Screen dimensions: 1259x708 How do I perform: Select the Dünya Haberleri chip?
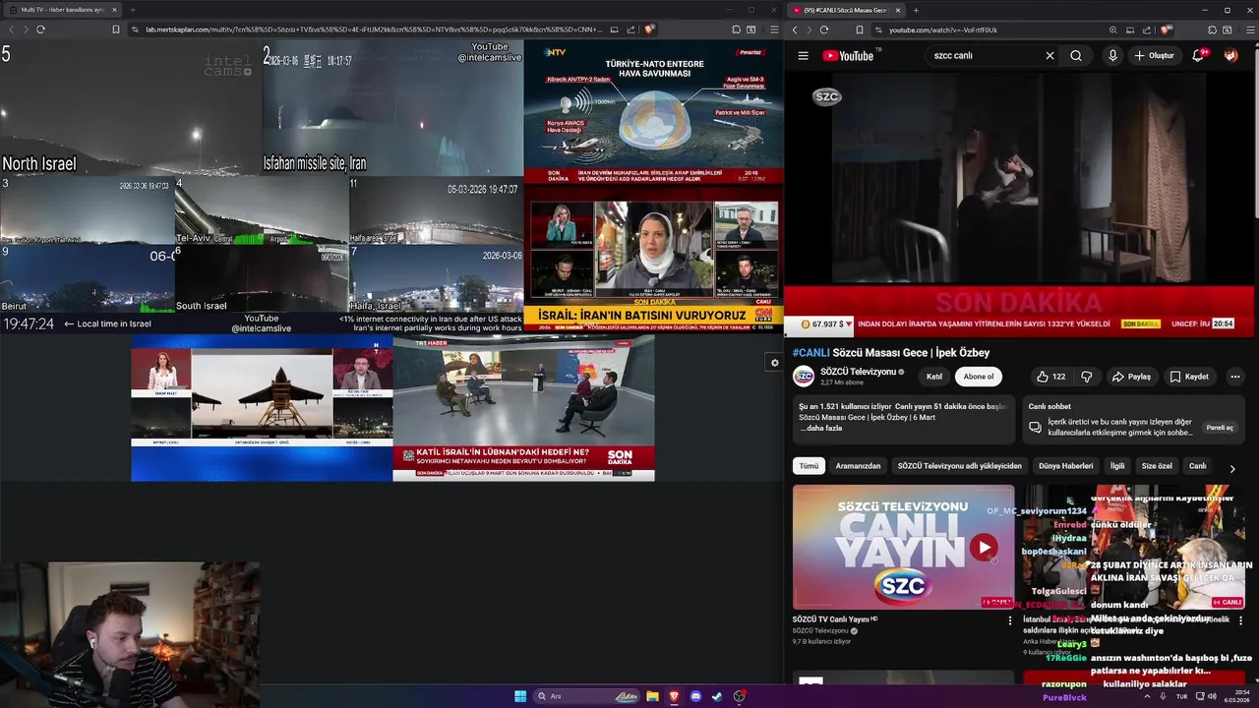pos(1065,466)
